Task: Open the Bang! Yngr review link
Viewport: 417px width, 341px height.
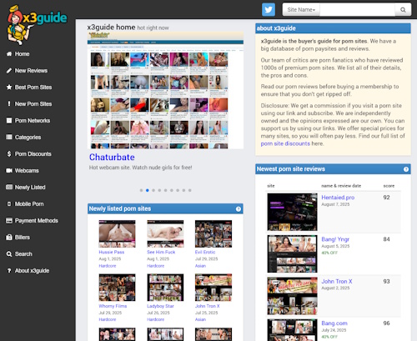Action: point(335,239)
